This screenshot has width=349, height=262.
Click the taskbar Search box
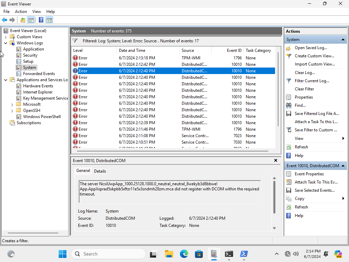tap(108, 254)
